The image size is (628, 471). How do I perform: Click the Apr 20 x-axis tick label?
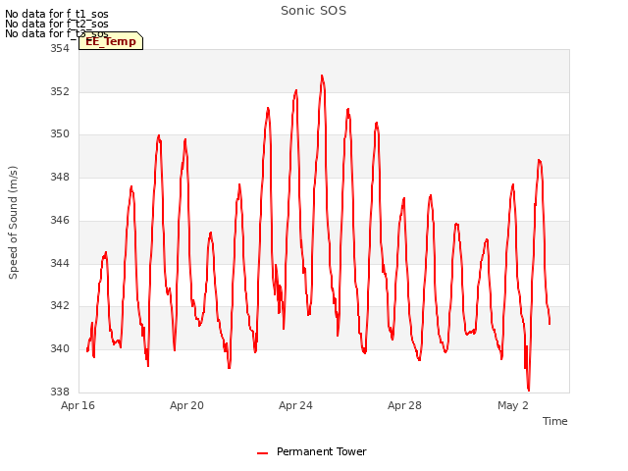[186, 405]
